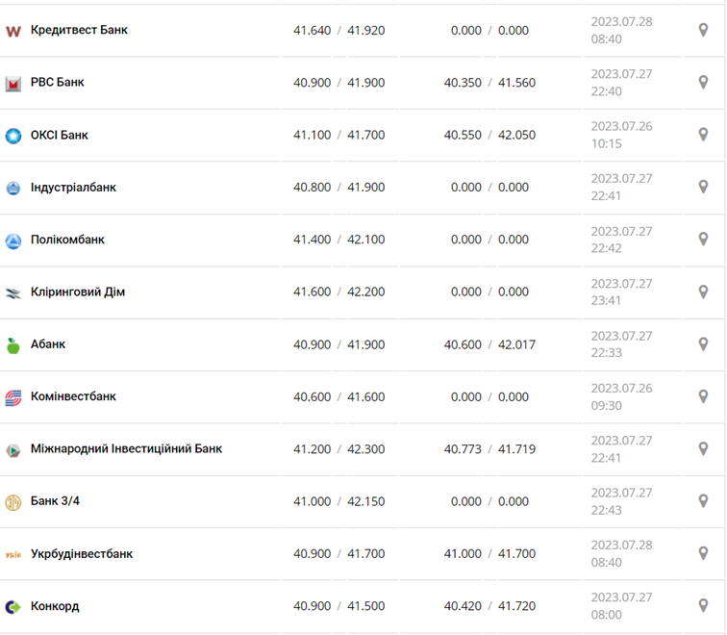Click the Клірінговий Дім location pin
Viewport: 727px width, 635px height.
[x=703, y=292]
